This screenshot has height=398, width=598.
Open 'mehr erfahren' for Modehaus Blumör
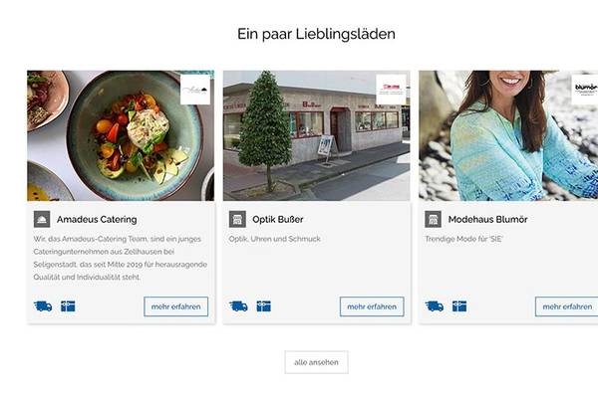(567, 306)
